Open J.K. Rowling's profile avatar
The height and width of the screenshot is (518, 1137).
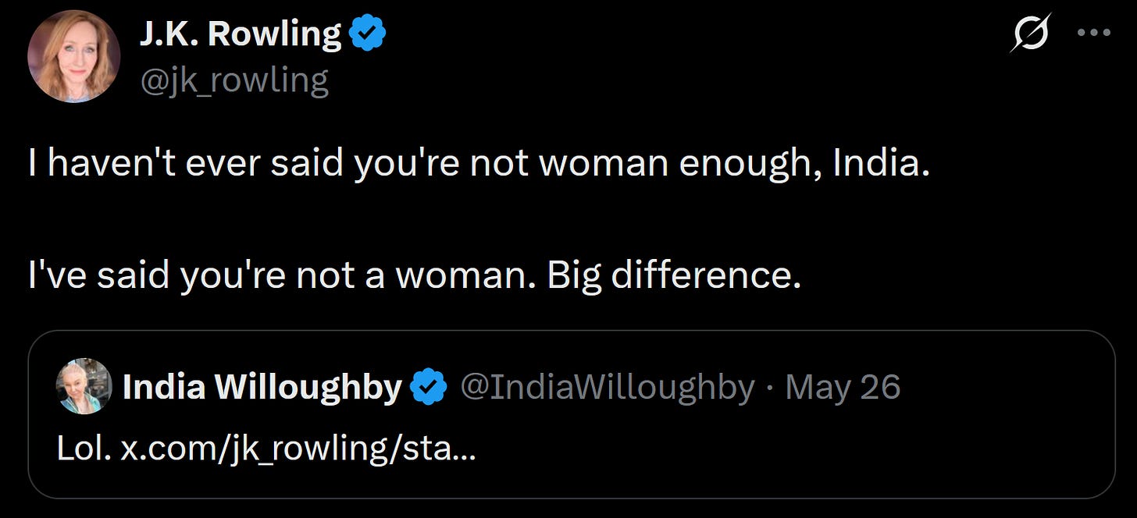pos(74,57)
